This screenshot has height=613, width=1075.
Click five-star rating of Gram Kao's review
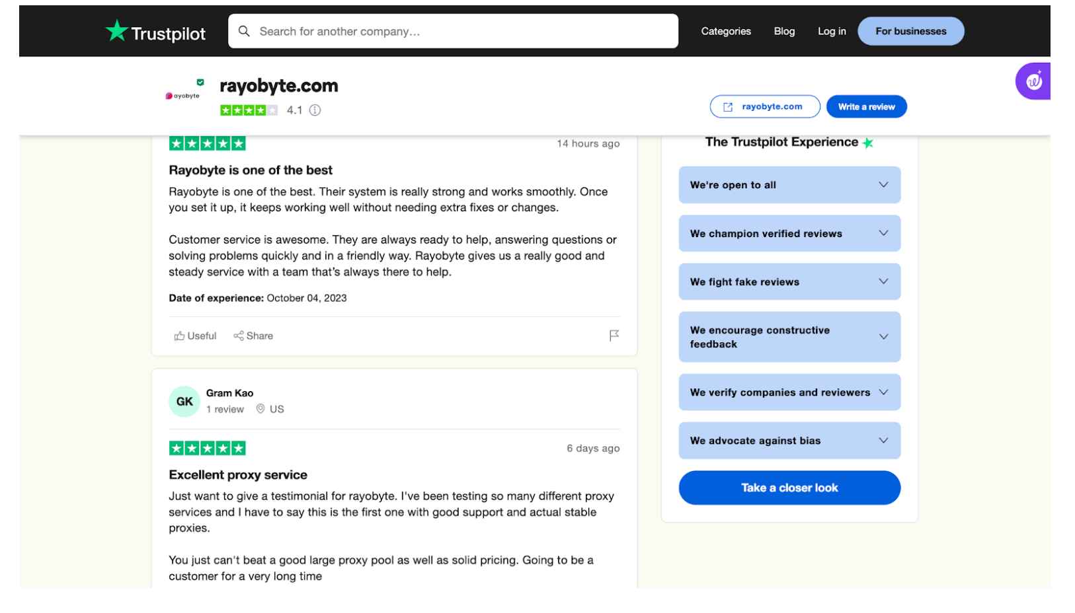coord(207,449)
